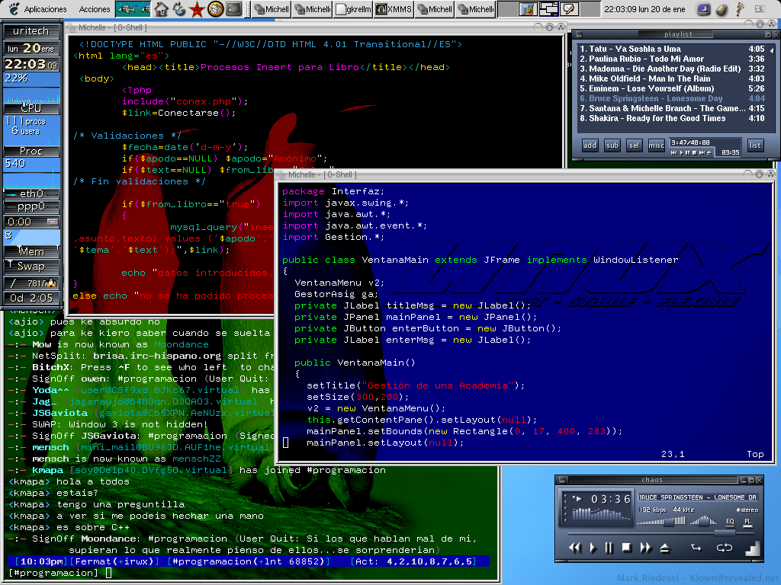Viewport: 781px width, 585px height.
Task: Select 'Tatu - Ya Soshla s Uma' track
Action: (672, 49)
